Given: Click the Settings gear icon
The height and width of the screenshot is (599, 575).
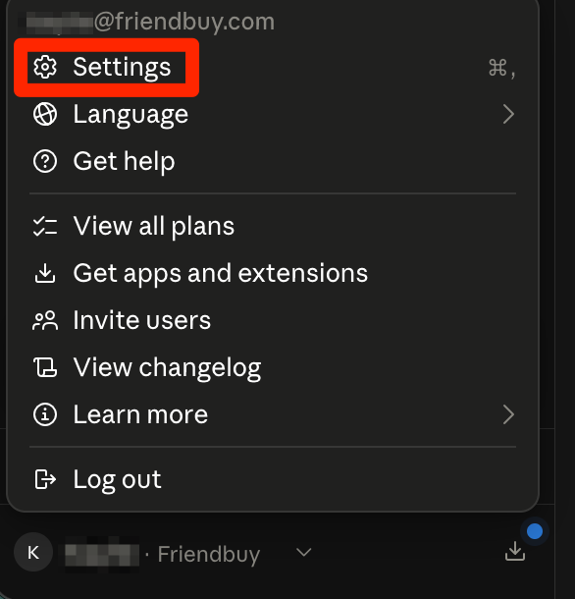Looking at the screenshot, I should click(45, 67).
